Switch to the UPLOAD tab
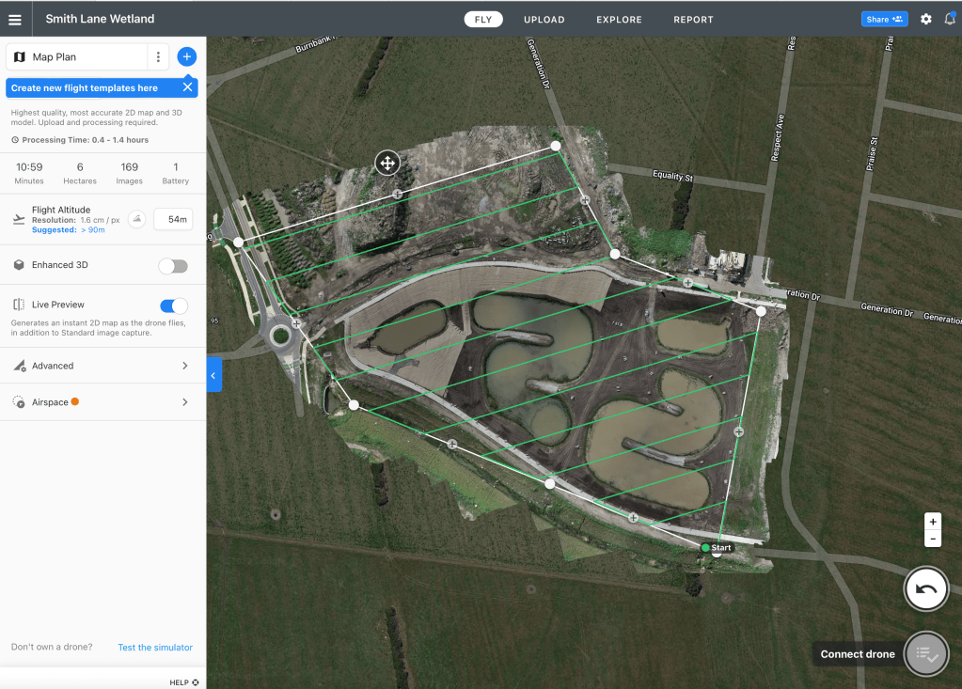This screenshot has height=689, width=962. [544, 20]
